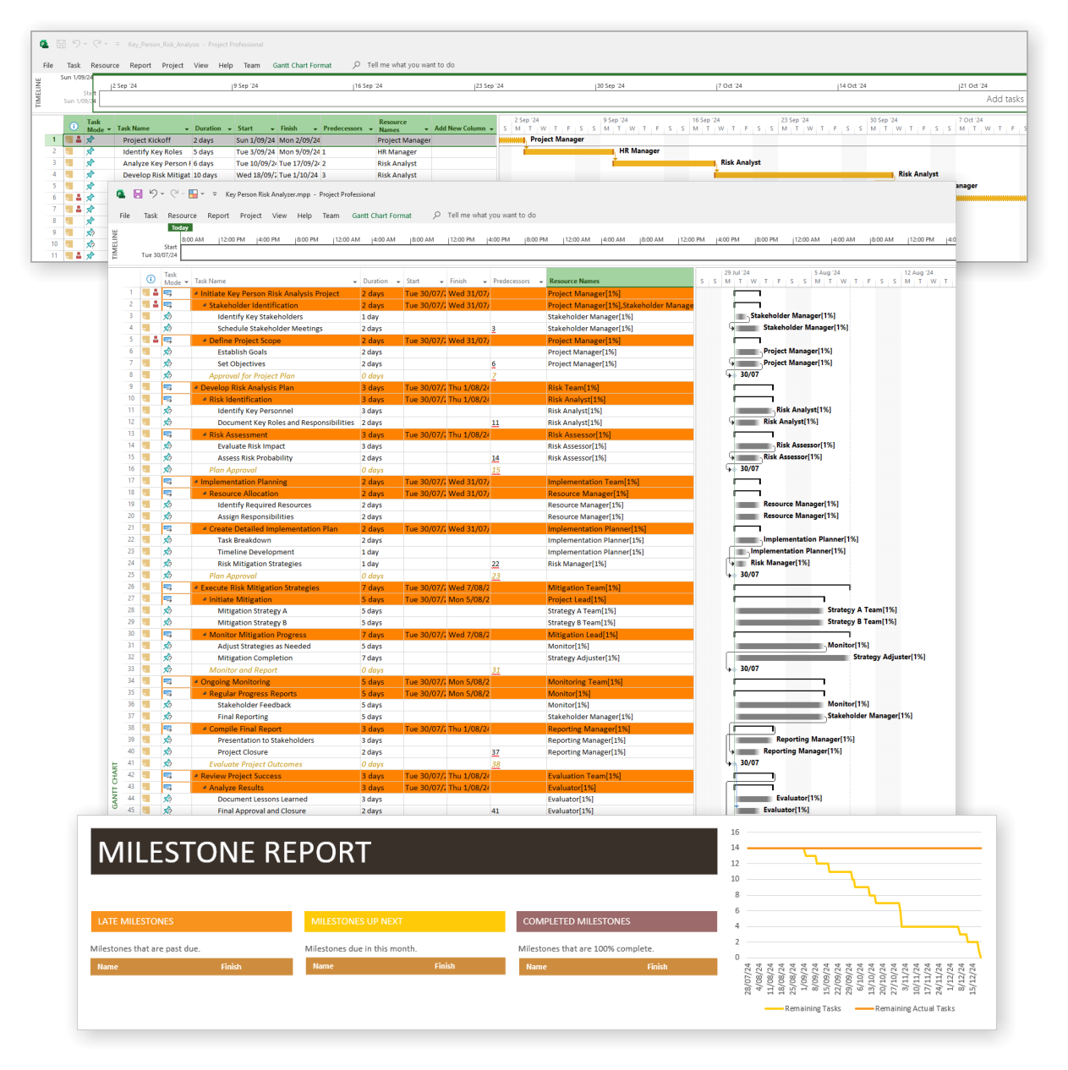Image resolution: width=1068 pixels, height=1070 pixels.
Task: Click the Today marker on the timeline
Action: pyautogui.click(x=180, y=227)
